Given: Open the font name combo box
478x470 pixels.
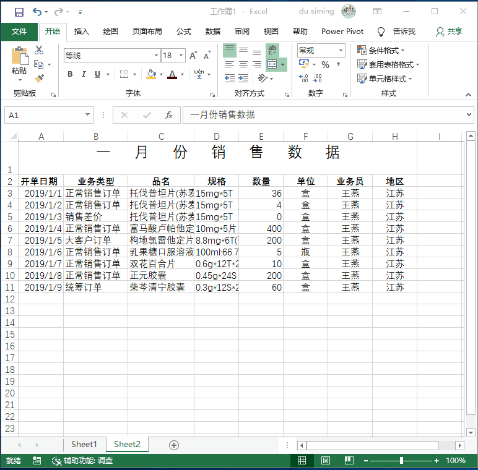Looking at the screenshot, I should 112,56.
